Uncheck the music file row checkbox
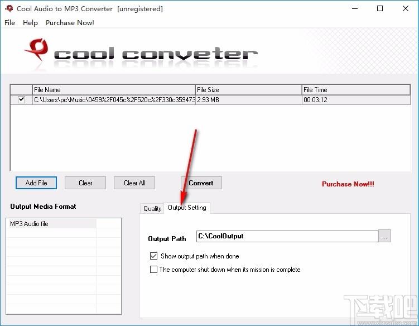419x326 pixels. pos(21,100)
